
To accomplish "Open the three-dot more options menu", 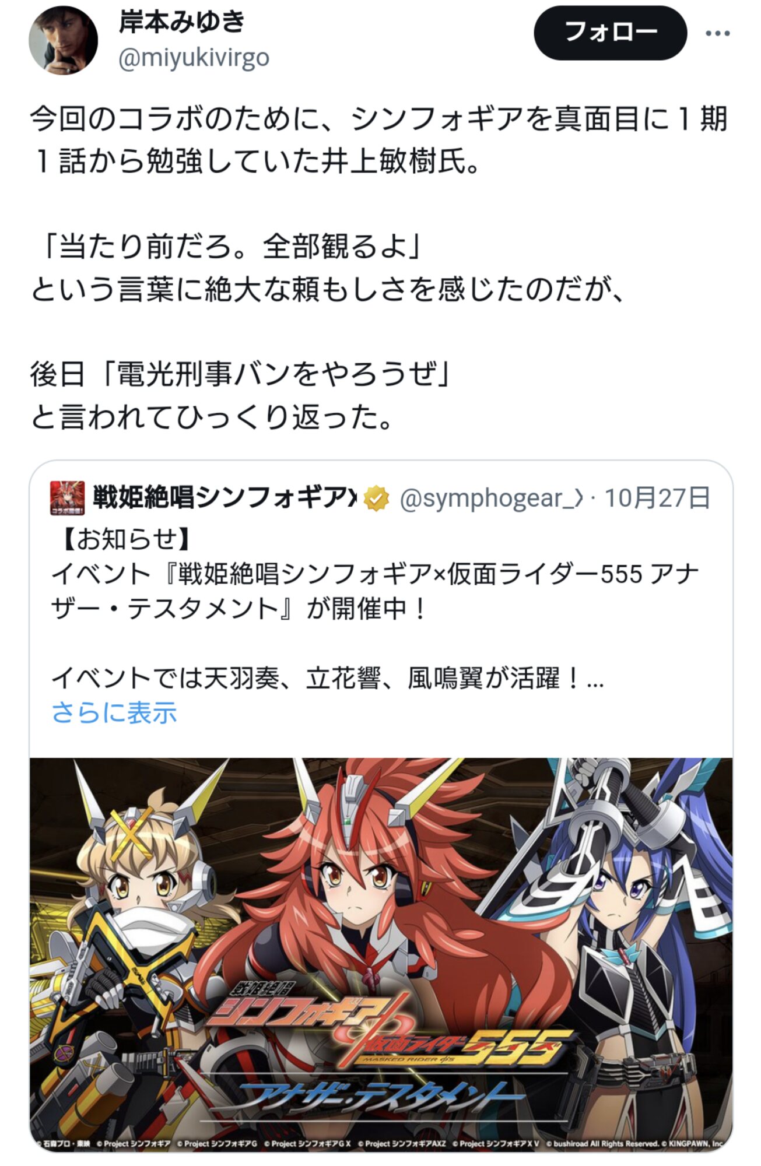I will [x=717, y=33].
